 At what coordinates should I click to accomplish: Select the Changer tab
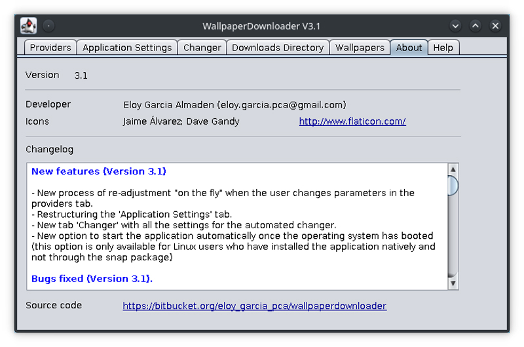pos(202,47)
